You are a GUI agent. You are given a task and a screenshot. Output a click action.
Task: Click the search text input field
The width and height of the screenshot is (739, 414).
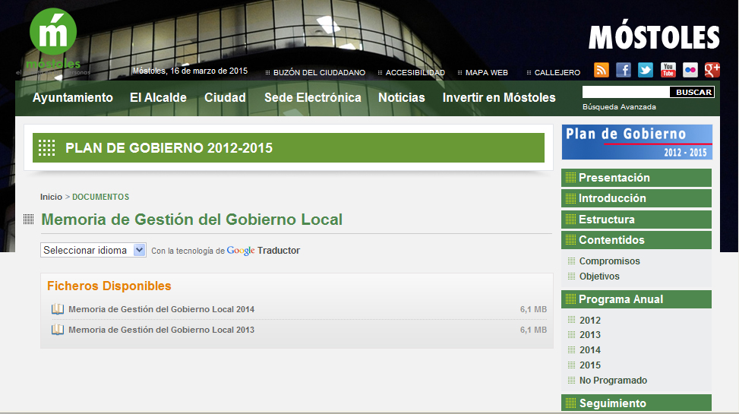[x=625, y=92]
